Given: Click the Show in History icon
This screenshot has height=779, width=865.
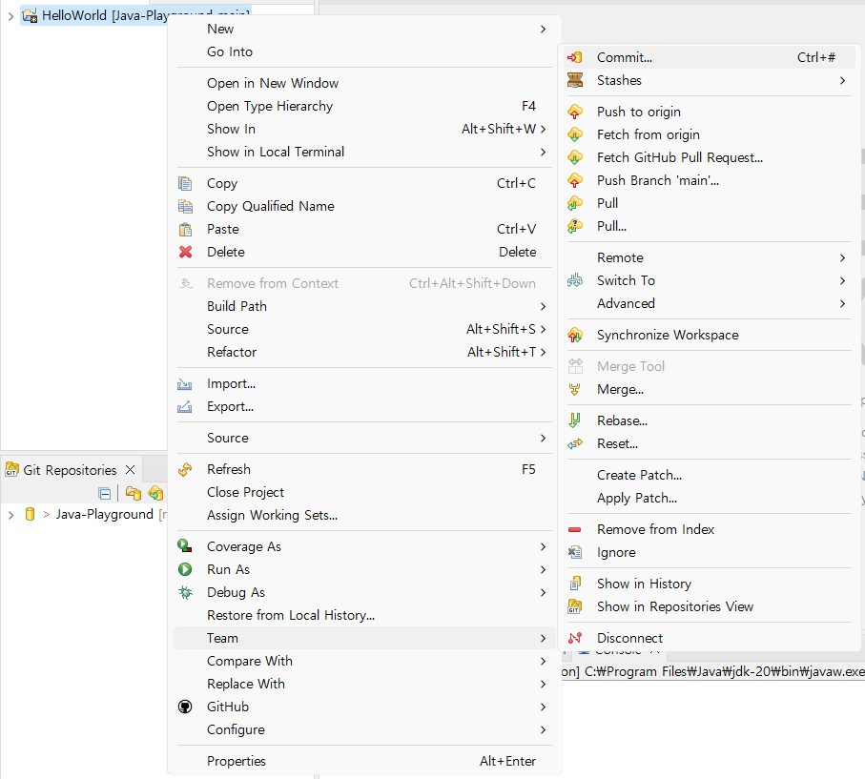Looking at the screenshot, I should point(575,584).
